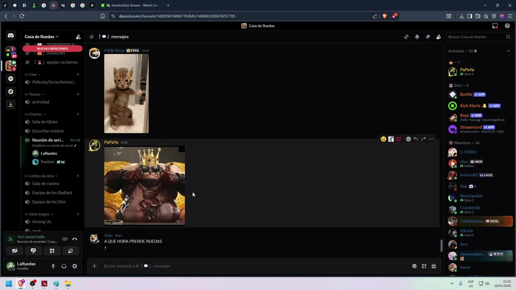Add reaction icon on PaPaYa message

[x=408, y=139]
